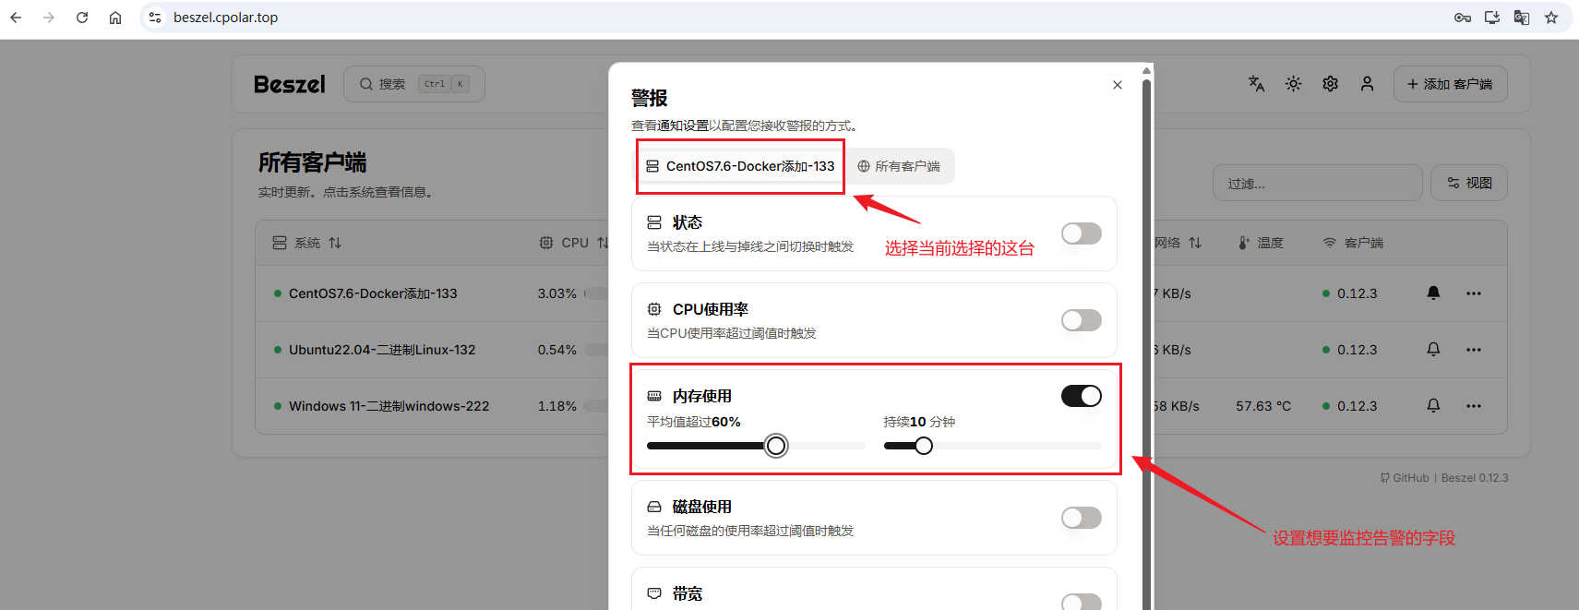Viewport: 1579px width, 610px height.
Task: Open three-dot menu for Ubuntu22.04 row
Action: pos(1474,350)
